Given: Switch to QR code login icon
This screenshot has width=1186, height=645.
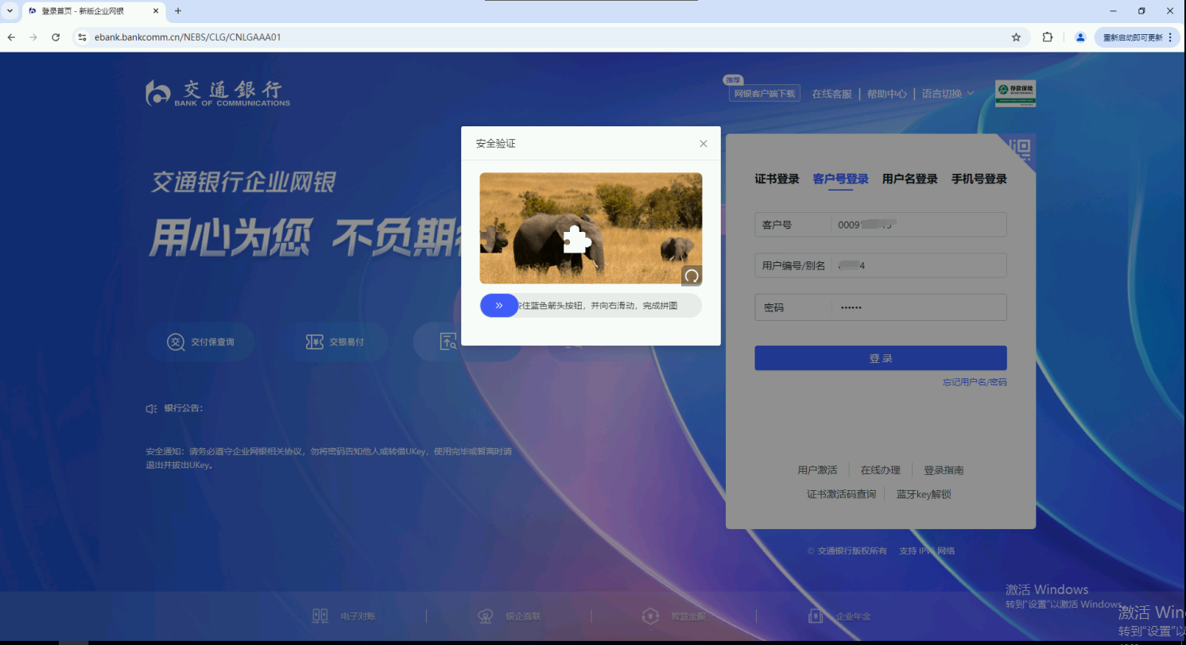Looking at the screenshot, I should 1019,149.
